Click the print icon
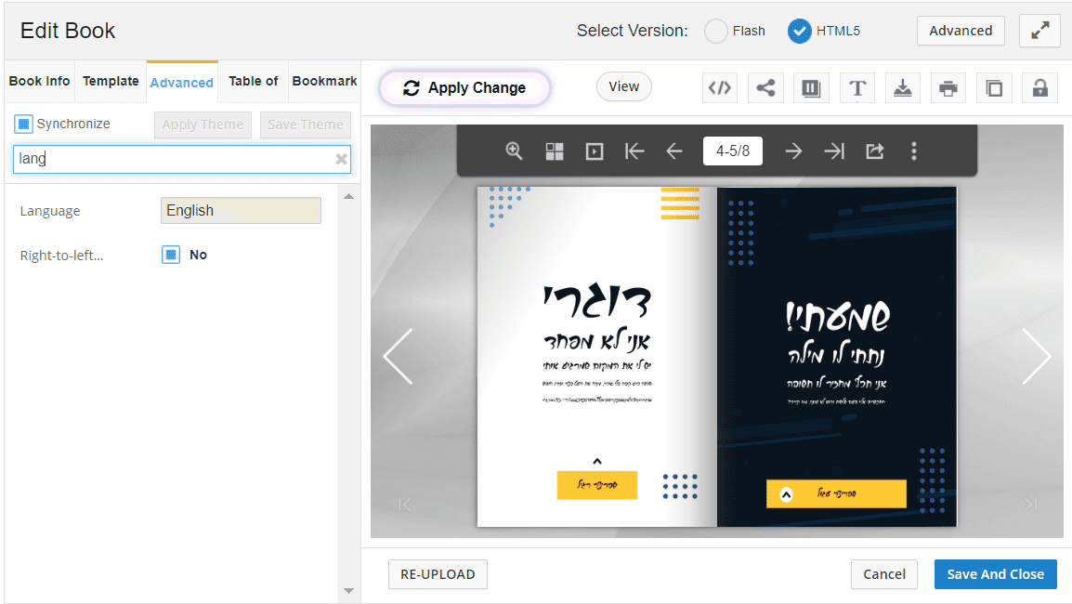1072x604 pixels. pyautogui.click(x=948, y=87)
